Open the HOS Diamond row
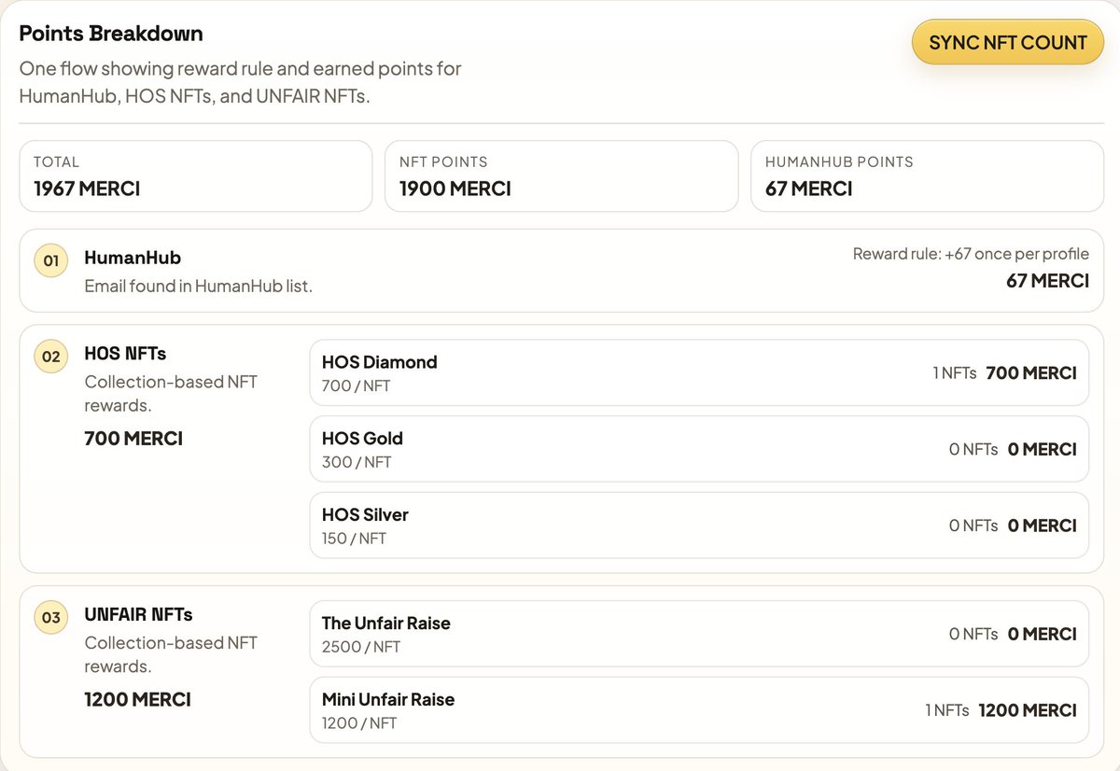Screen dimensions: 1120x771 tap(699, 372)
